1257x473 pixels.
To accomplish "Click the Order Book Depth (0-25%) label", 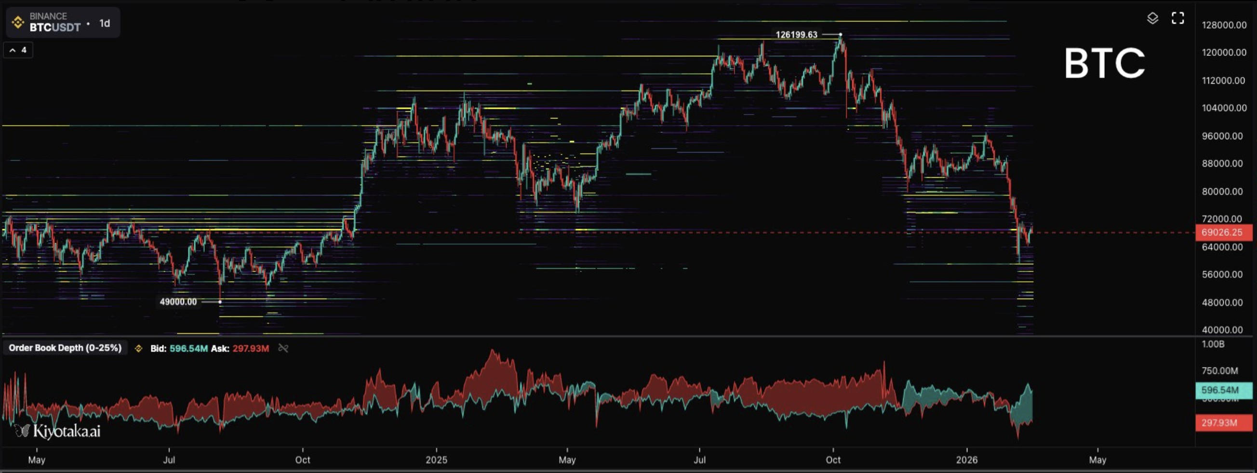I will (65, 348).
